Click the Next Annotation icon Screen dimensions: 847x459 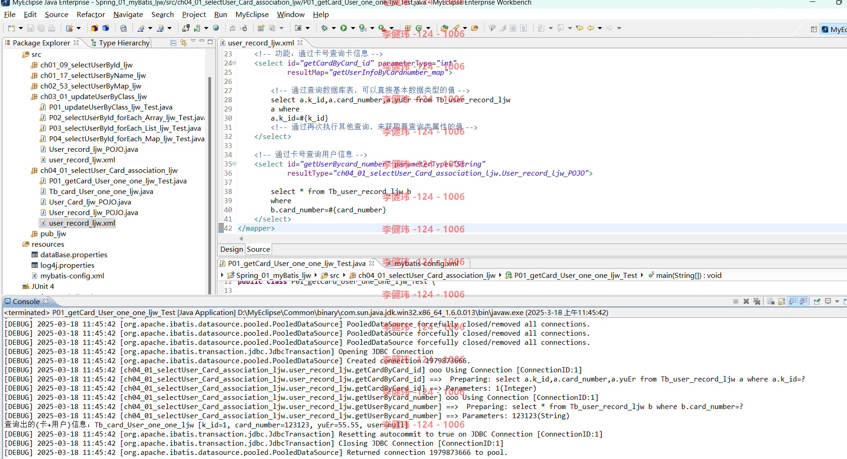coord(541,28)
